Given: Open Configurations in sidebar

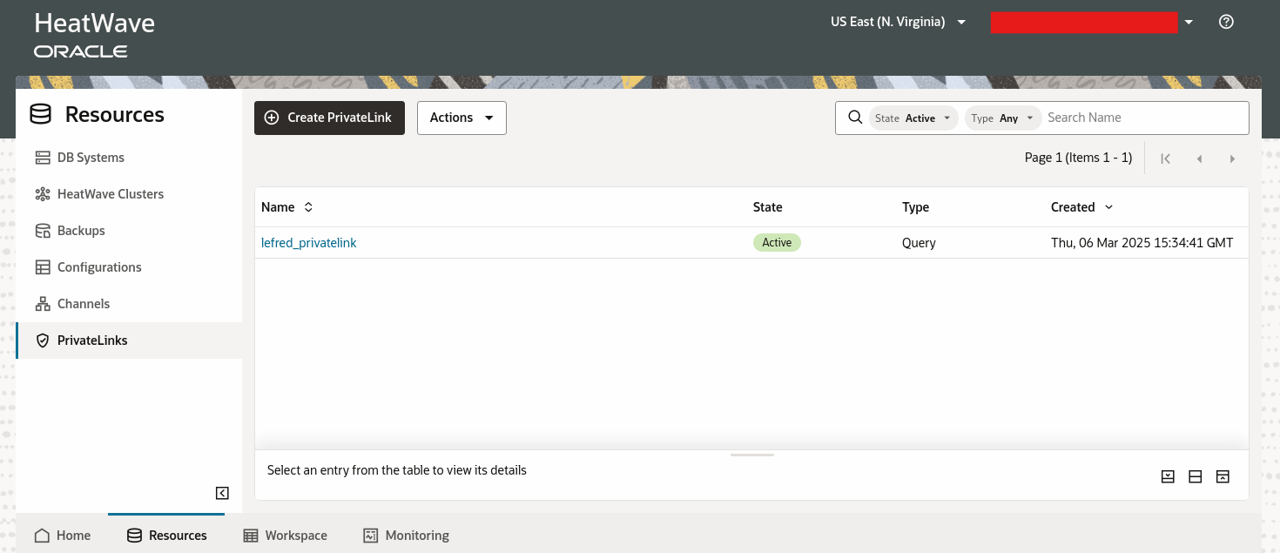Looking at the screenshot, I should (x=129, y=267).
